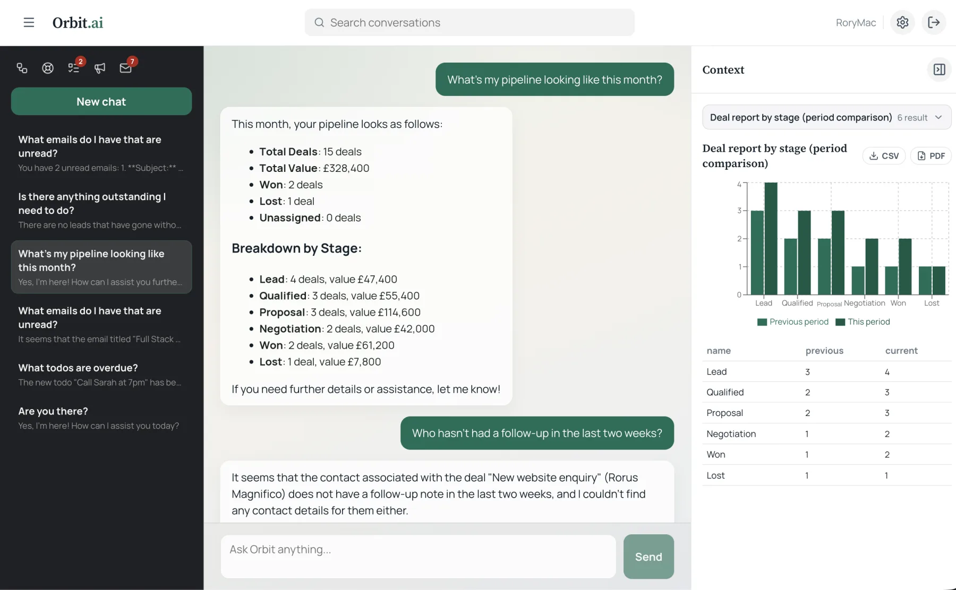The image size is (956, 590).
Task: Open the 'Are you there?' conversation
Action: (x=101, y=418)
